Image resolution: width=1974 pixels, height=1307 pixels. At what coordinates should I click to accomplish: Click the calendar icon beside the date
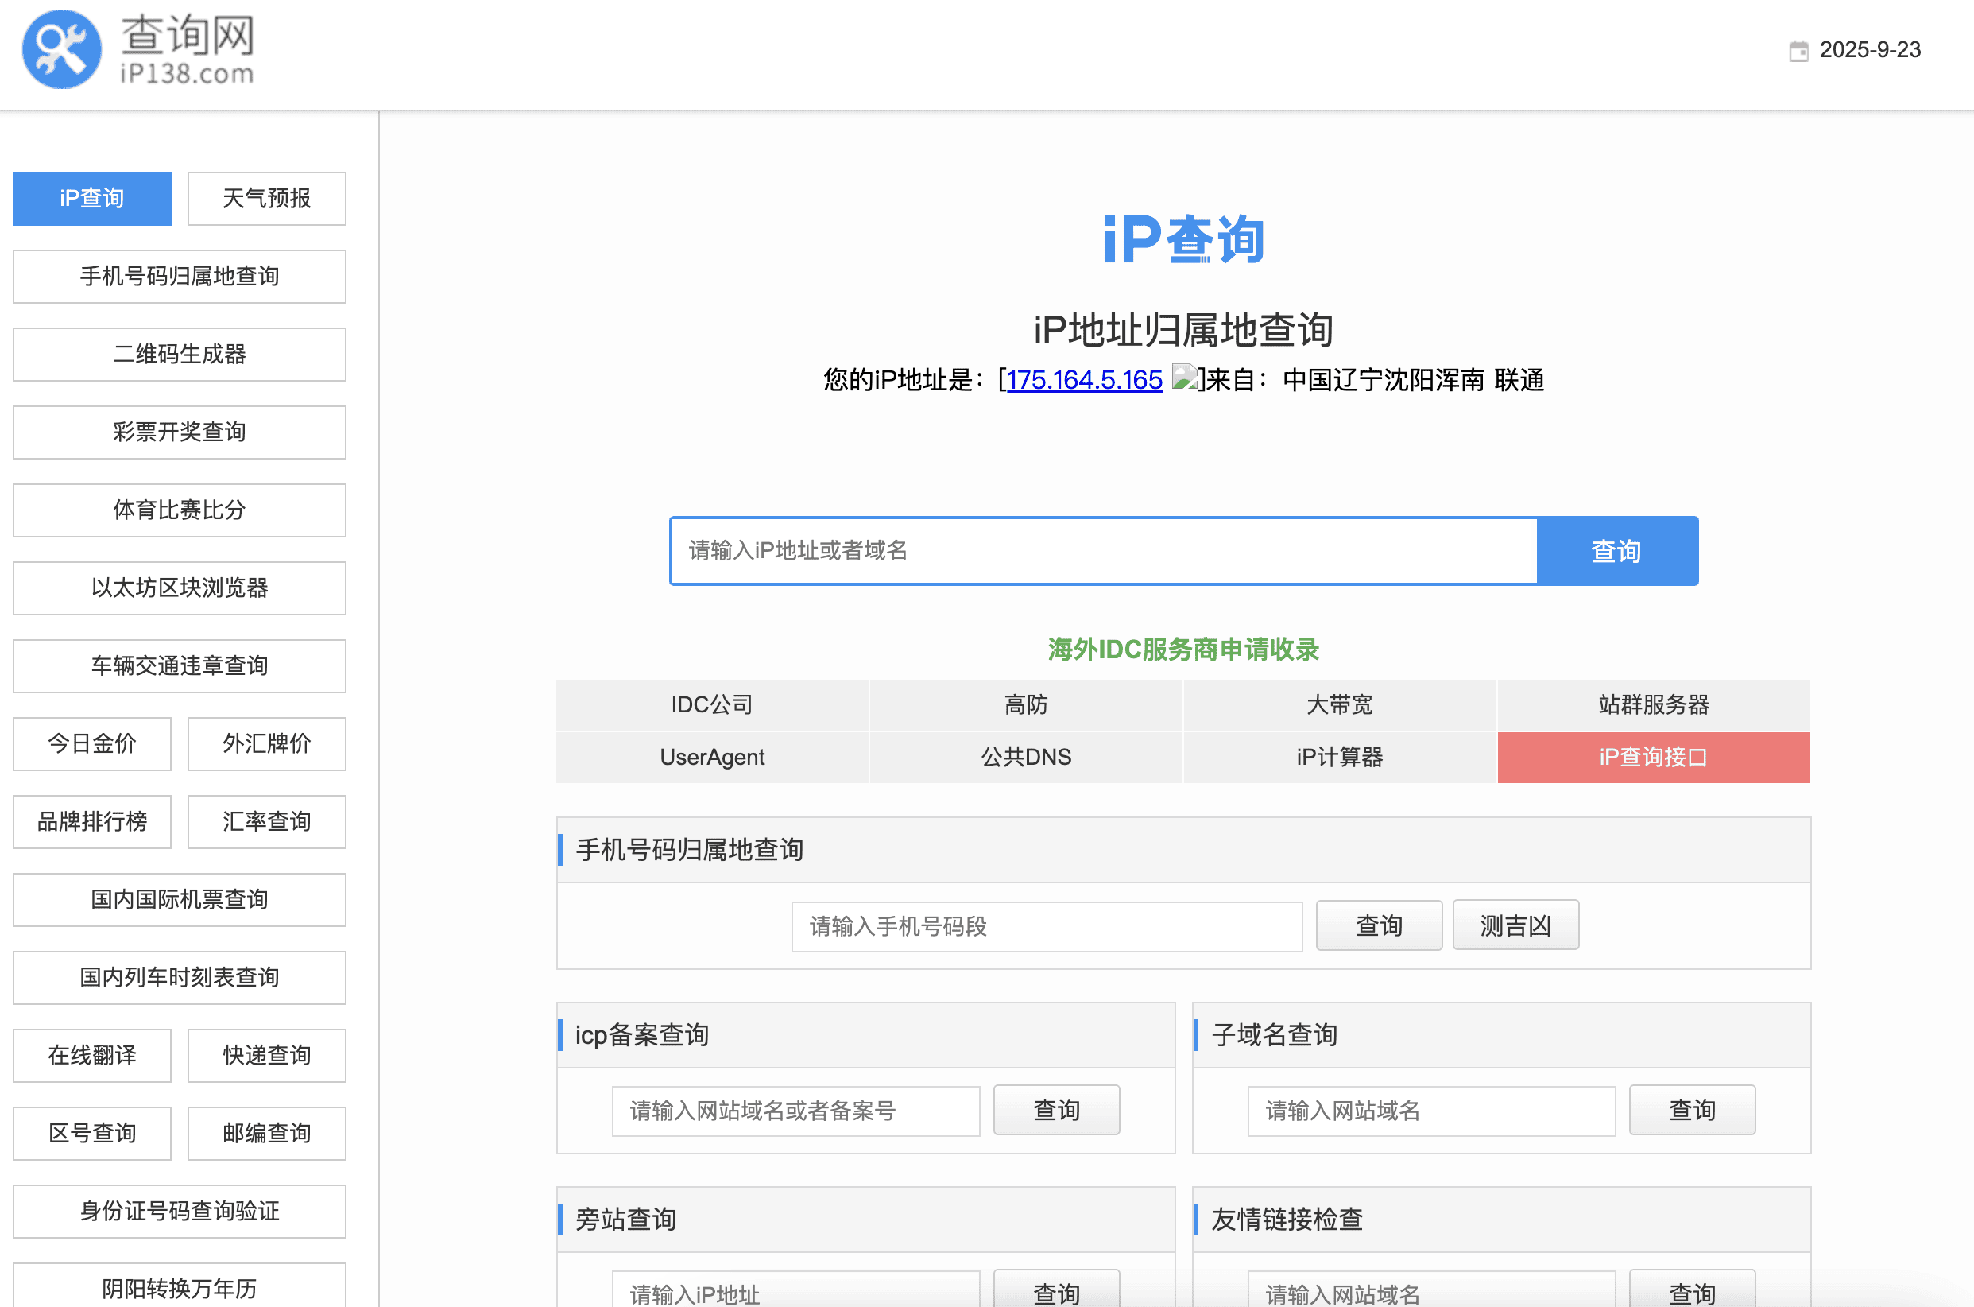pos(1799,50)
